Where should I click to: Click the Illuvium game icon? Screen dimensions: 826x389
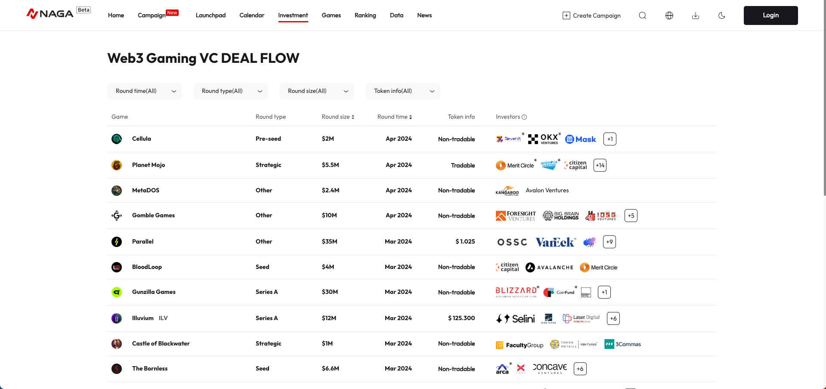pyautogui.click(x=117, y=318)
